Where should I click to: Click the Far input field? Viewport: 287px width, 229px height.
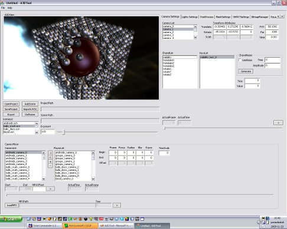click(x=272, y=32)
